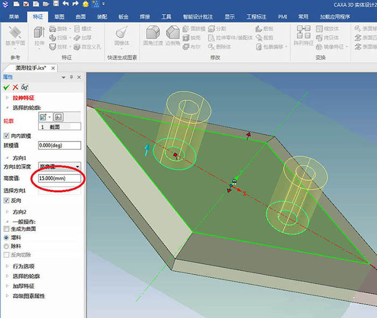
Task: Switch to the 装配 ribbon tab
Action: tap(102, 17)
